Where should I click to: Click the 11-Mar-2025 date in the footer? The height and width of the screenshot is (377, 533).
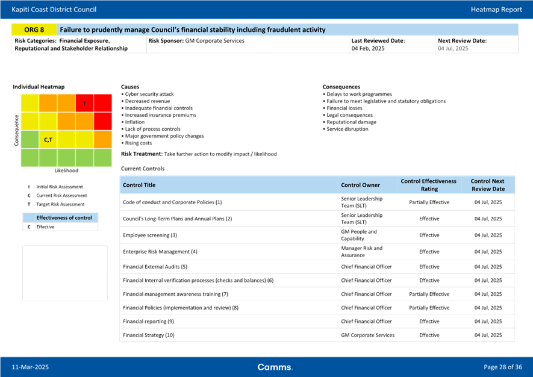(30, 367)
